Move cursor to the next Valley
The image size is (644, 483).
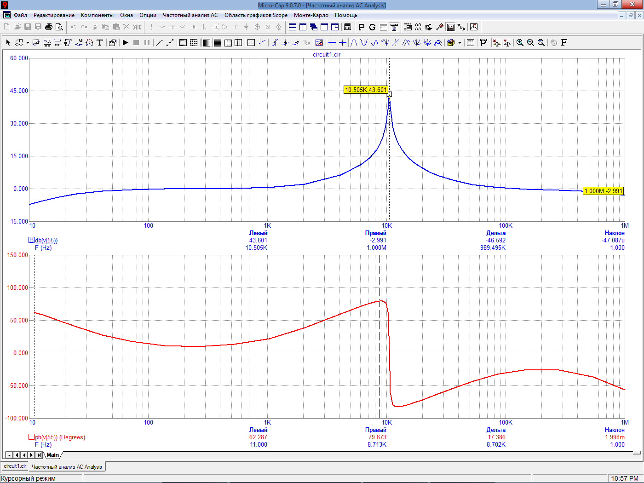point(364,42)
